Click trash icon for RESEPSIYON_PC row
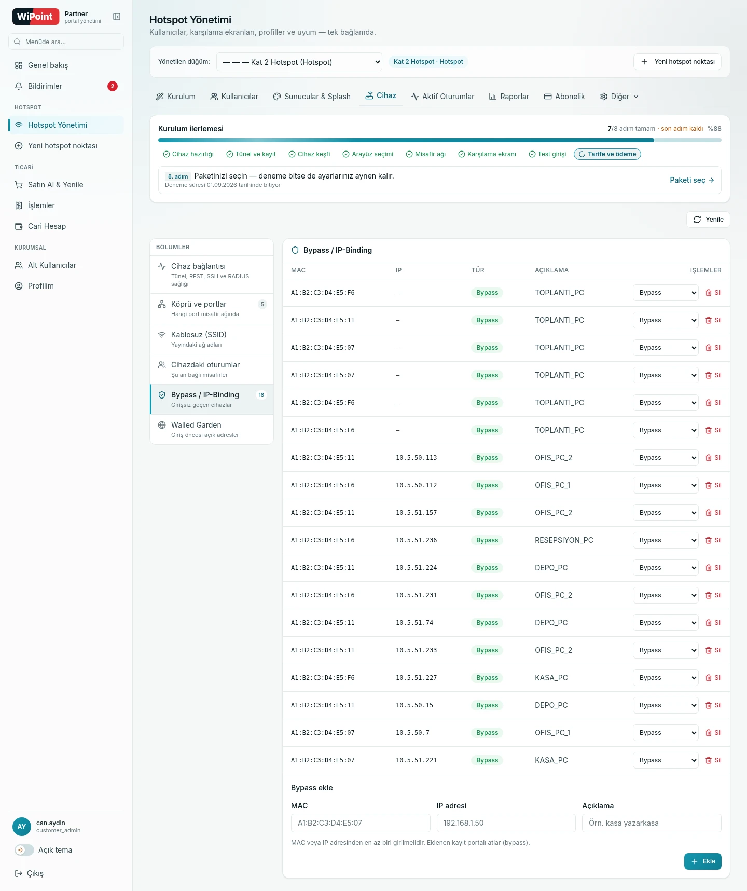Image resolution: width=747 pixels, height=891 pixels. pyautogui.click(x=709, y=540)
